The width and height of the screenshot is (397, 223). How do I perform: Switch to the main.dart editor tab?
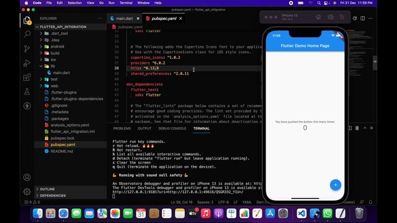[125, 19]
